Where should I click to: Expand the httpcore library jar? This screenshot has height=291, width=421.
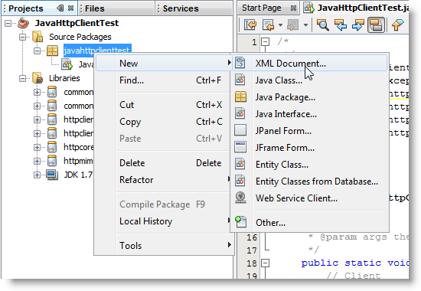tap(37, 147)
